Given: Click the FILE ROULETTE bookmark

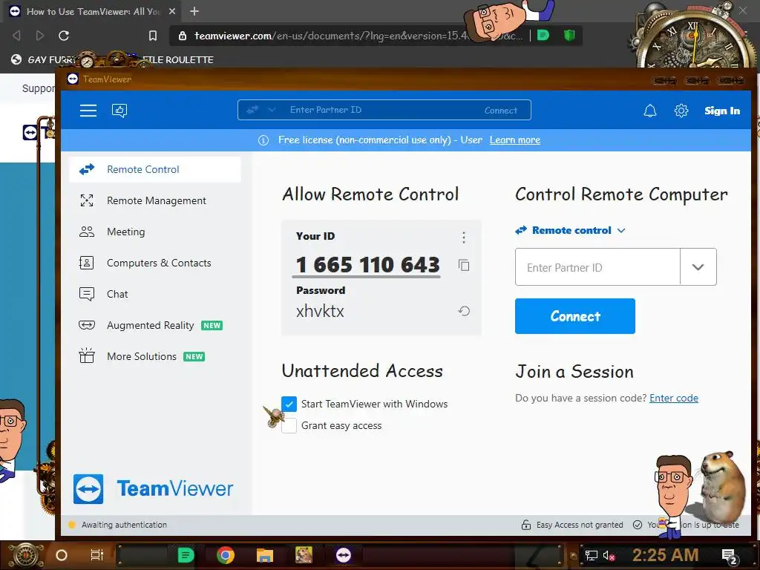Looking at the screenshot, I should pyautogui.click(x=177, y=59).
